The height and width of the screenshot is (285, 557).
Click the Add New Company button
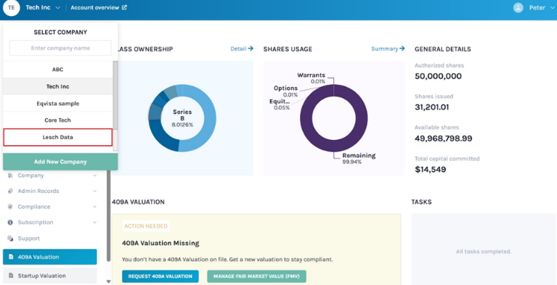click(60, 162)
